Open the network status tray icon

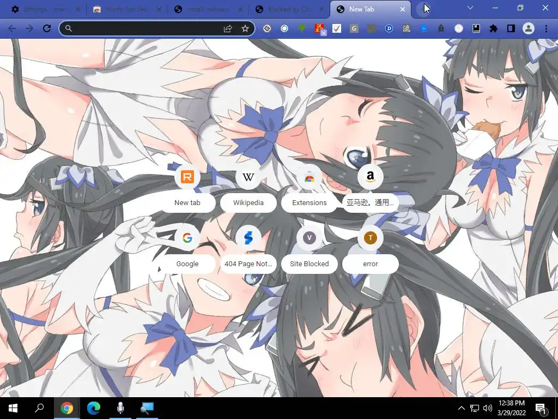pyautogui.click(x=475, y=408)
